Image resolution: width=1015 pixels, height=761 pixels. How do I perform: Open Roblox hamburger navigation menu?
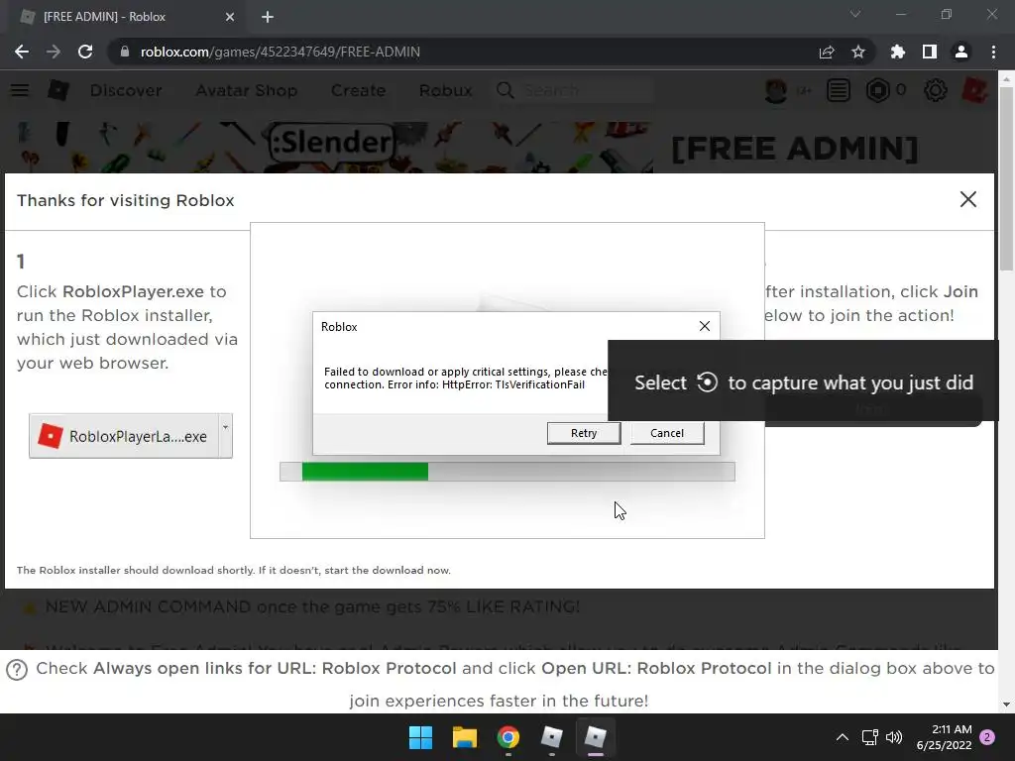point(20,90)
